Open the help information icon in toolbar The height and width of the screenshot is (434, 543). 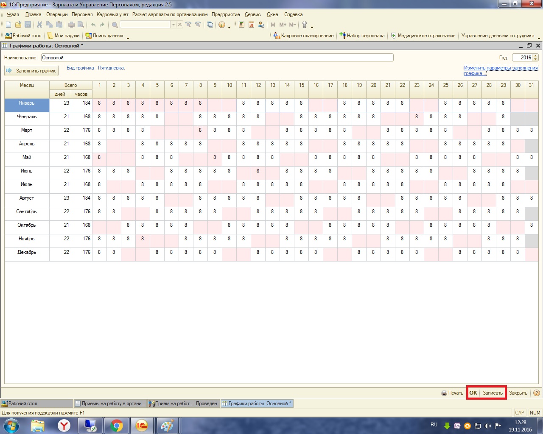(x=221, y=25)
